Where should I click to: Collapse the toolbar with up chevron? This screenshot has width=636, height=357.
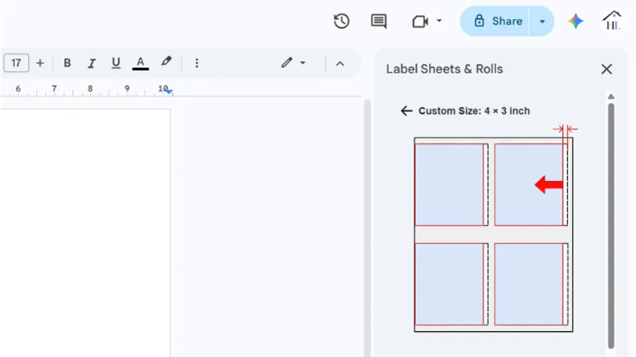point(340,63)
